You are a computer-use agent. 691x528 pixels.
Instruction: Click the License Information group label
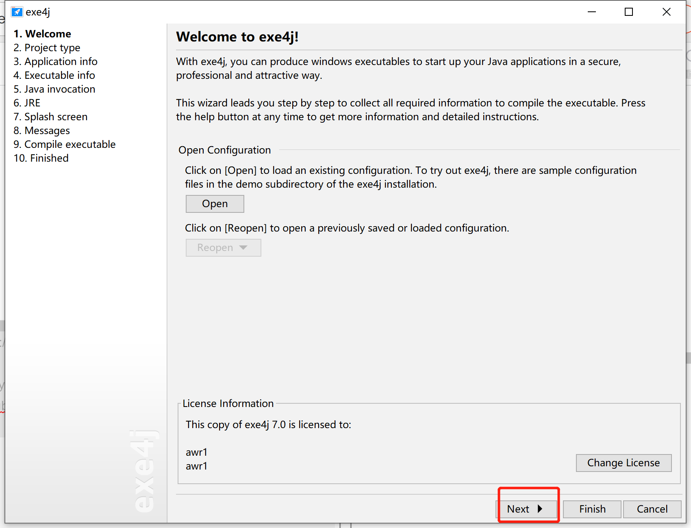[228, 403]
